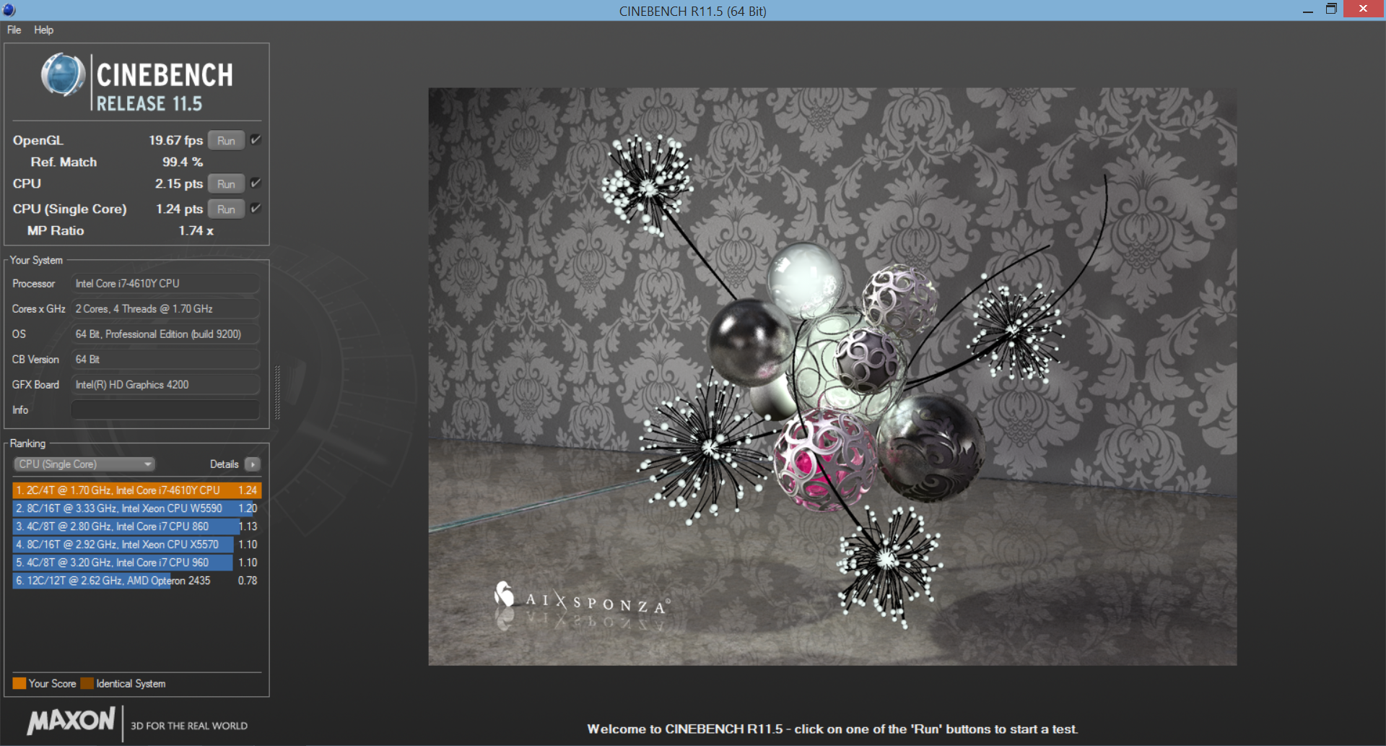
Task: Select ranking row 4 Xeon CPU X5570
Action: pyautogui.click(x=136, y=545)
